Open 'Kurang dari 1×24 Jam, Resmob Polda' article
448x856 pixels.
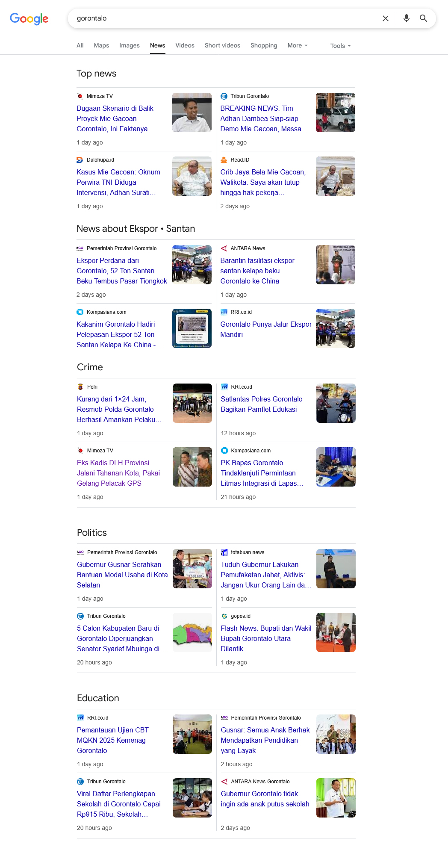119,410
